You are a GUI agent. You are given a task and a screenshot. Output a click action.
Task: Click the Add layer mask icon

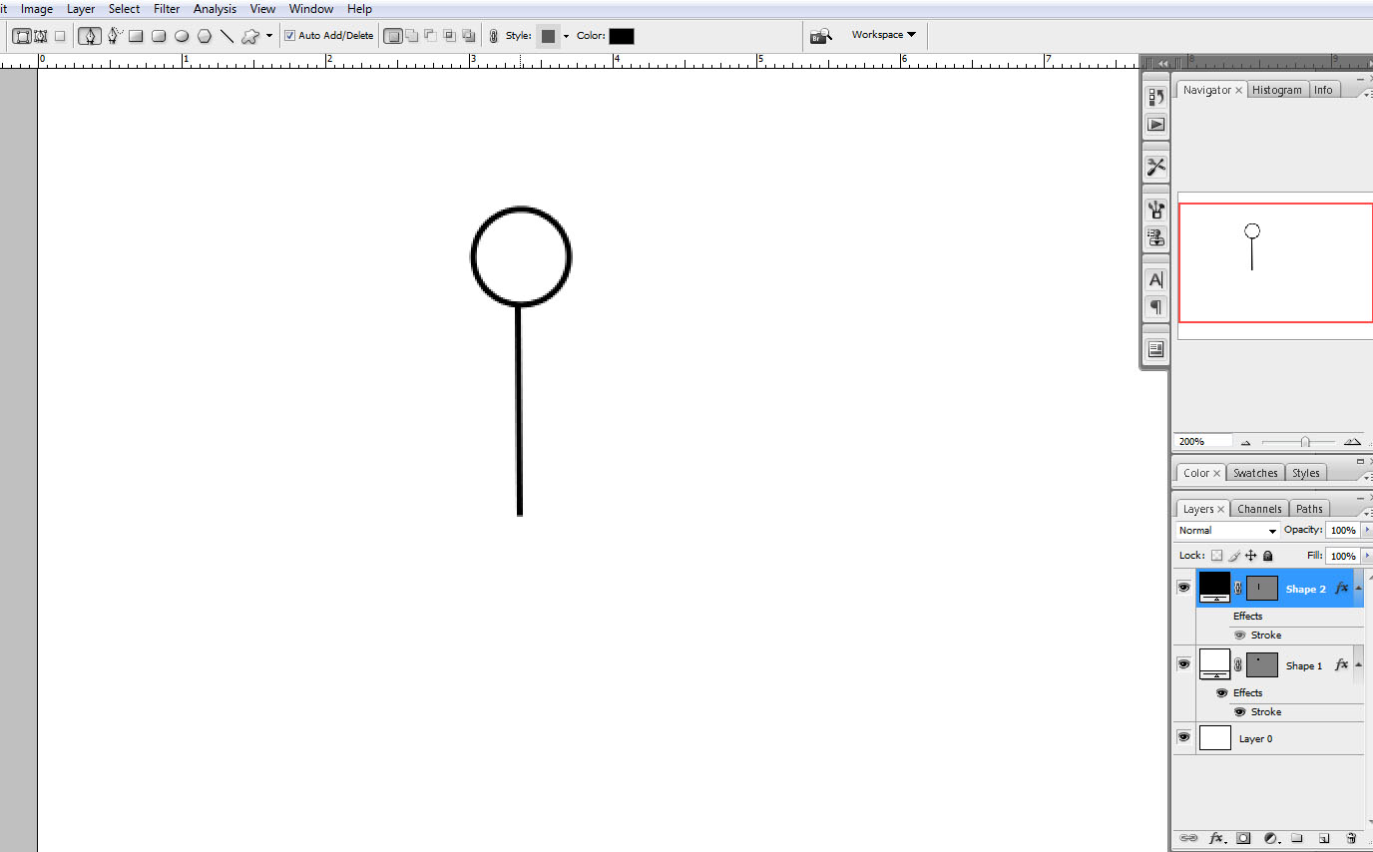point(1243,838)
